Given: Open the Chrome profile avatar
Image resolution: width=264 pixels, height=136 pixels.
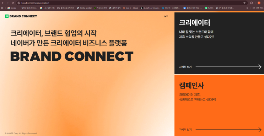Looking at the screenshot, I should tap(259, 3).
